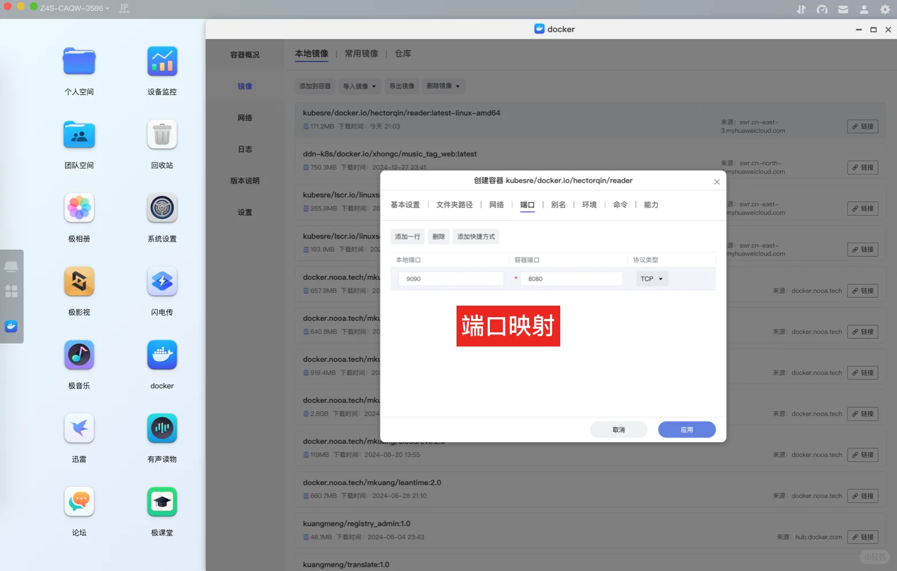Switch to the 常用镜像 tab

362,54
